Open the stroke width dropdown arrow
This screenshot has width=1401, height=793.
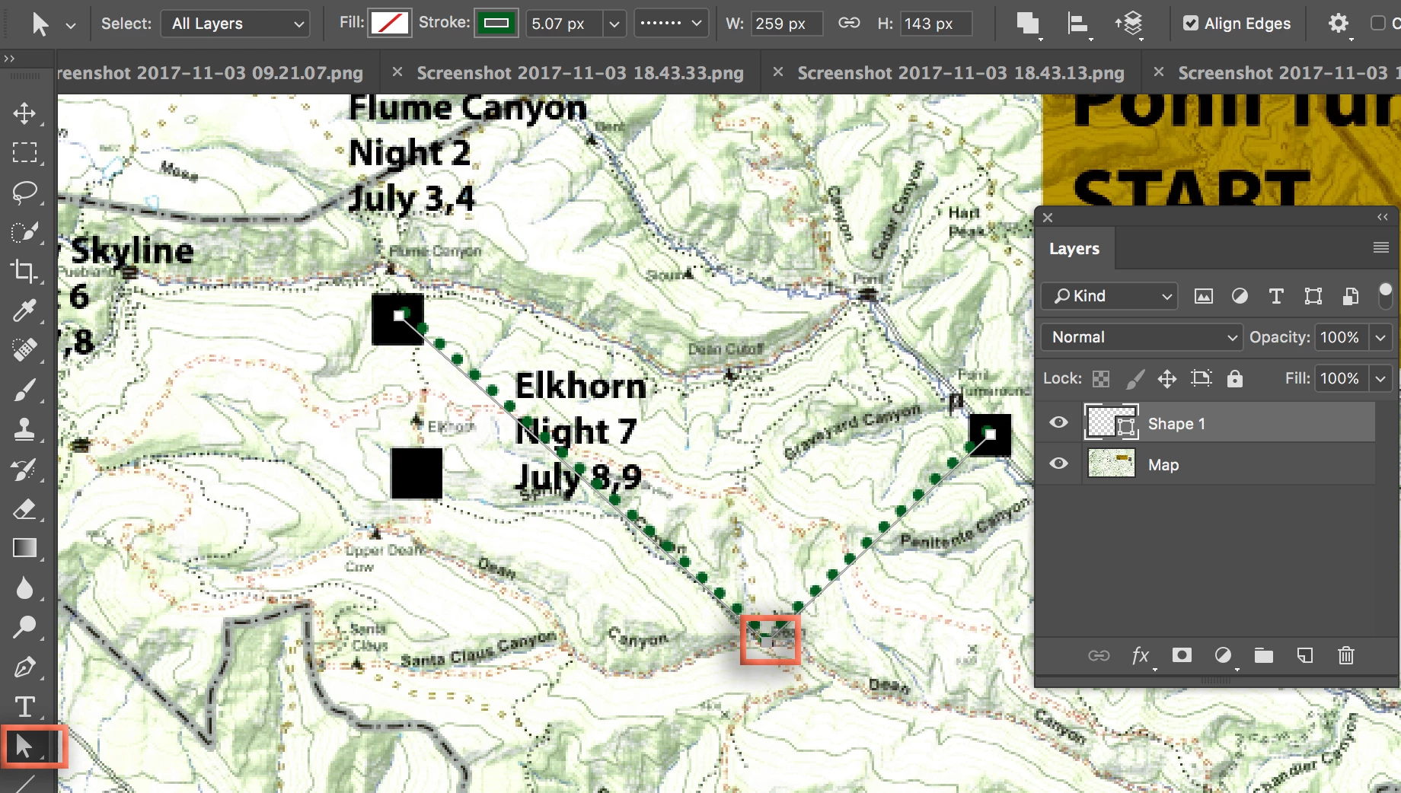pos(614,24)
